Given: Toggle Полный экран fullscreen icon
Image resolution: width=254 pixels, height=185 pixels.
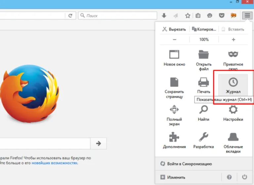Looking at the screenshot, I should coord(174,109).
